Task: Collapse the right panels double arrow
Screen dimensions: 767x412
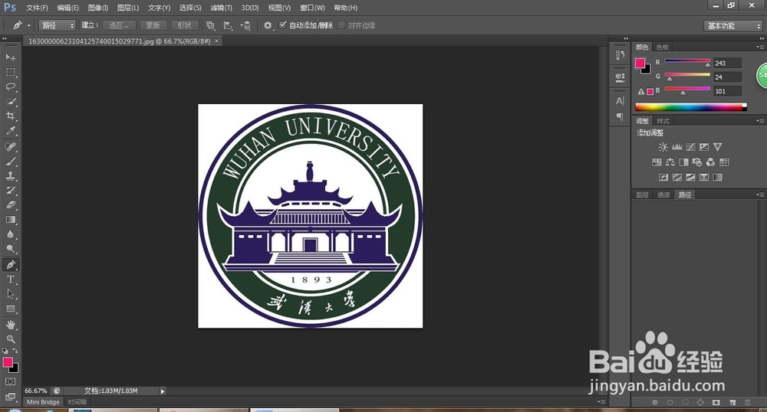Action: pyautogui.click(x=762, y=38)
